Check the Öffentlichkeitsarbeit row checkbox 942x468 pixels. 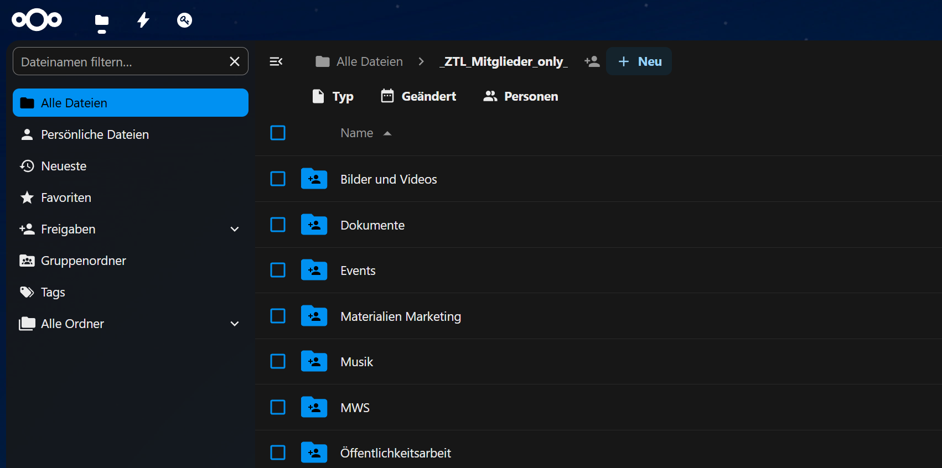(278, 453)
